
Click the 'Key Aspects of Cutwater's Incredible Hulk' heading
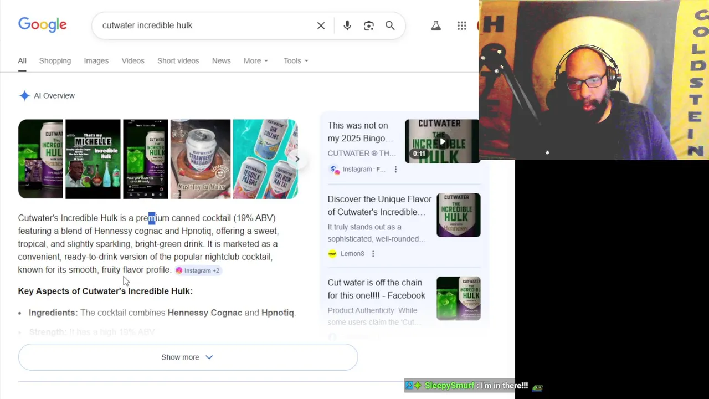coord(105,291)
